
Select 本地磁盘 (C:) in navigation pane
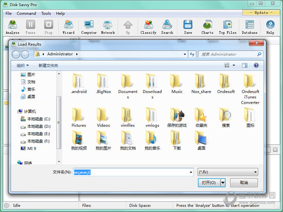tap(35, 119)
